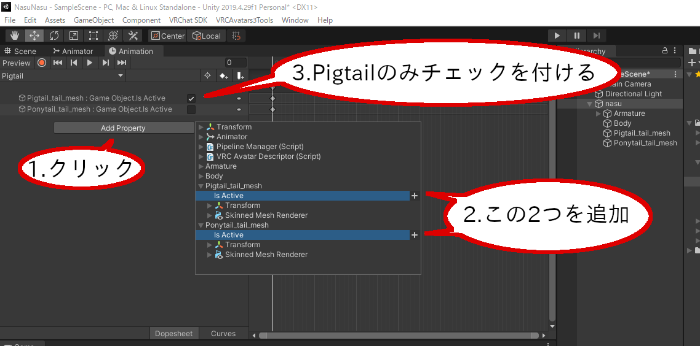
Task: Go to previous keyframe
Action: [74, 63]
